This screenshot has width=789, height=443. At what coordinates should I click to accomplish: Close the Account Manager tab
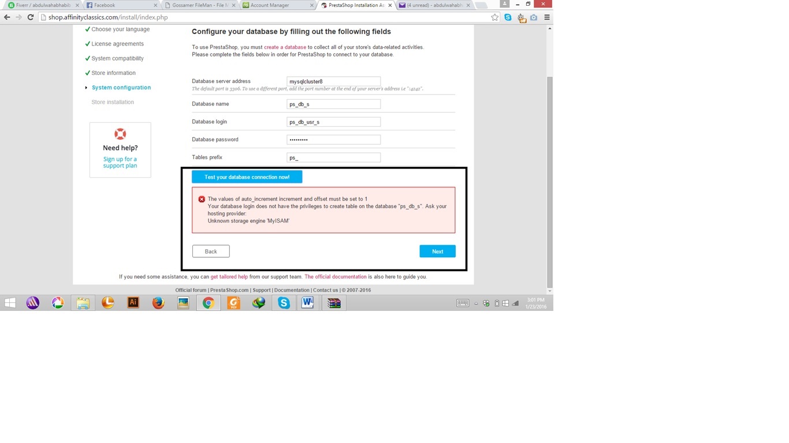(x=312, y=5)
